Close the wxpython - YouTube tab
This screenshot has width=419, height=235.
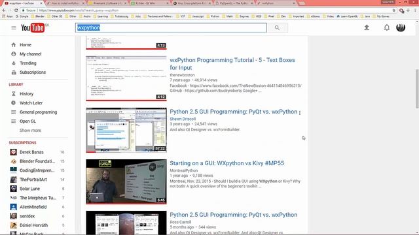pyautogui.click(x=41, y=3)
